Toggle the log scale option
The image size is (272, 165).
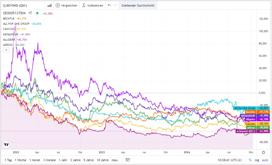coord(257,160)
